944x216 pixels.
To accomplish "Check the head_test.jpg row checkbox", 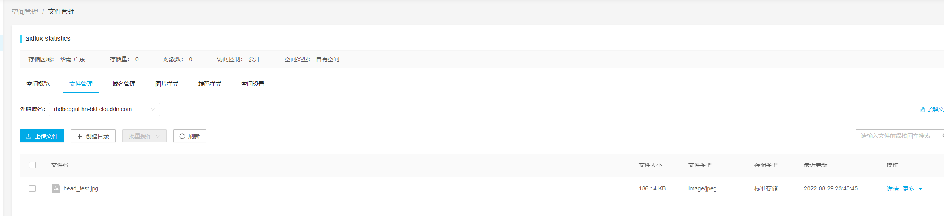I will (x=32, y=188).
